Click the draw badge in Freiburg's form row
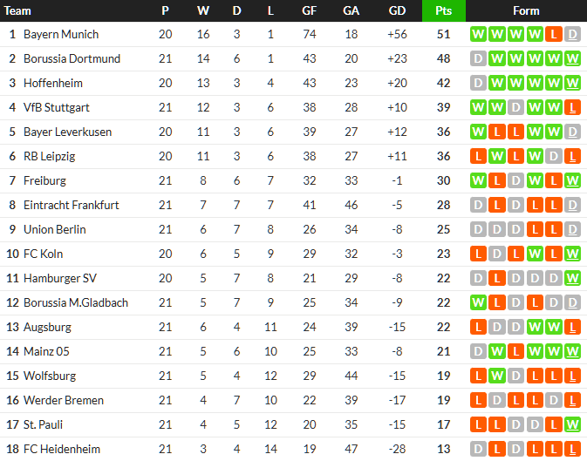 coord(515,180)
